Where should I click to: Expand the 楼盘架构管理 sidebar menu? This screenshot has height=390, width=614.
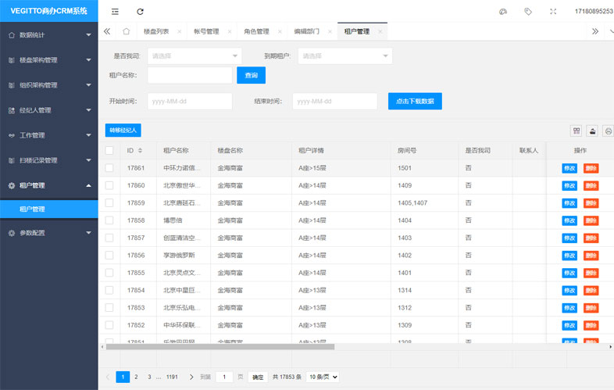[49, 60]
